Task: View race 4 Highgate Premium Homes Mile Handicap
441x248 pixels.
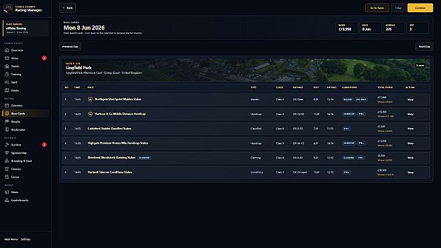Action: [x=411, y=143]
